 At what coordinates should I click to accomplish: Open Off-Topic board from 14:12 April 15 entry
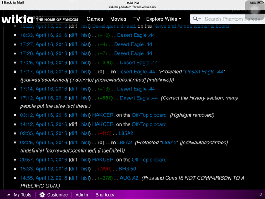coord(149,124)
